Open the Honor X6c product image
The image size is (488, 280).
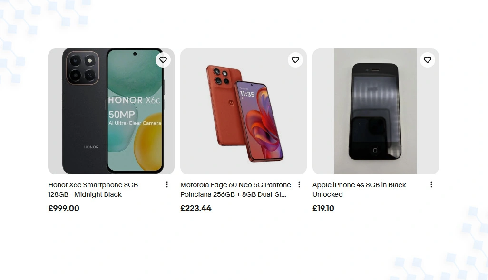point(111,111)
